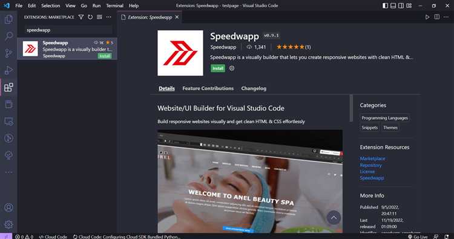The width and height of the screenshot is (454, 239).
Task: Click the Speedwapp publisher name in header
Action: [x=223, y=47]
